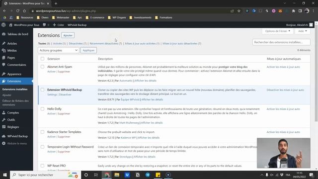Image resolution: width=318 pixels, height=179 pixels.
Task: Open the Actions groupées dropdown
Action: (x=59, y=50)
